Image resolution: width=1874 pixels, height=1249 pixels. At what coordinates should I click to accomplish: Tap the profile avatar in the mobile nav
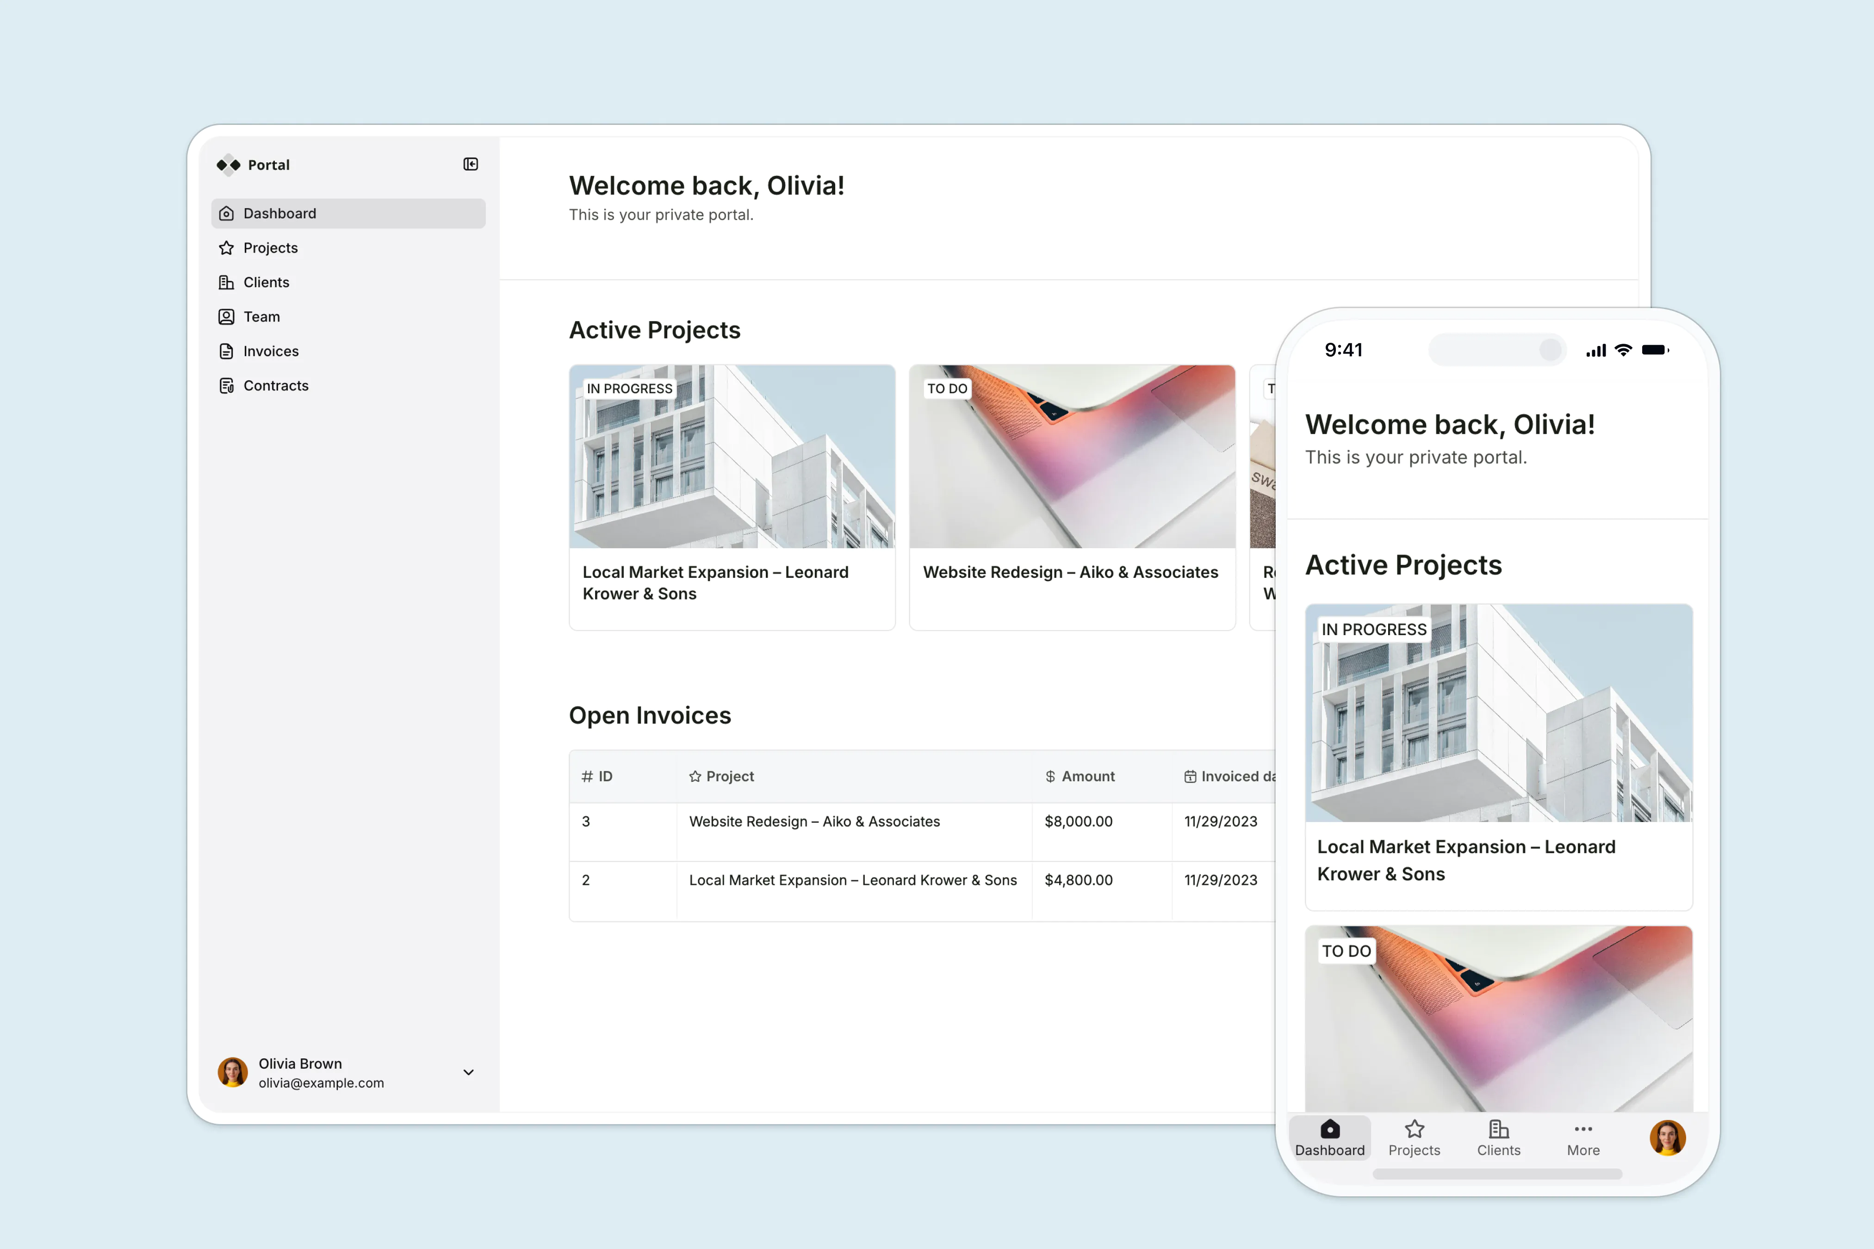(1668, 1138)
